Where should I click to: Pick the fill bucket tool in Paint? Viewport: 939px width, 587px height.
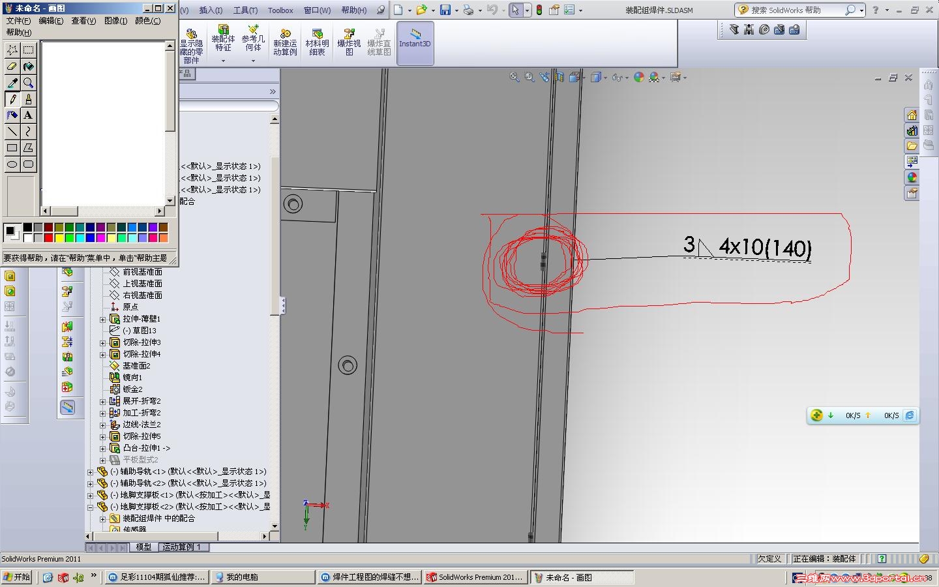29,67
